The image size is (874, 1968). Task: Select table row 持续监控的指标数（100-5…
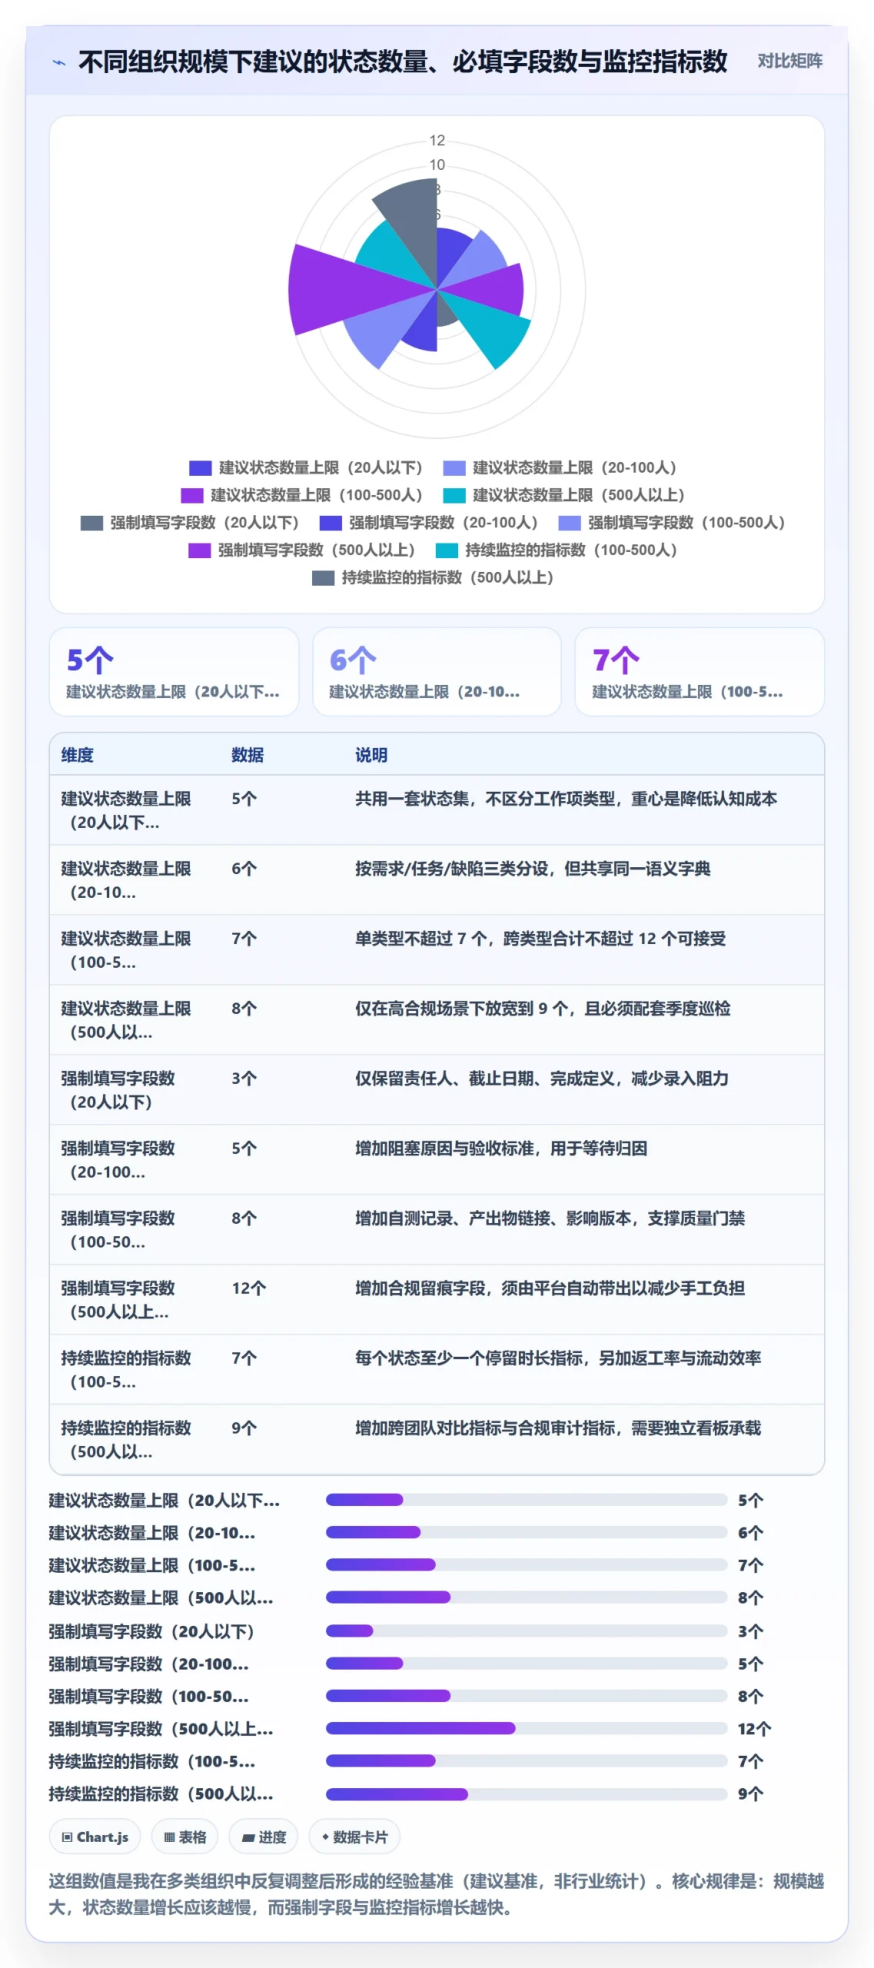[437, 1370]
